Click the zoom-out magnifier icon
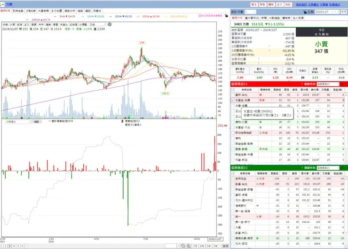Screen dimensions: 348x249 (x=183, y=246)
